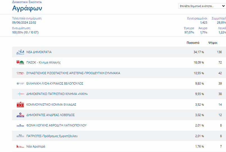Select ΠΑΤΡΙΩΤΕΣ-Πρόδρομος Εμφιετζόγλου party name
Screen dimensions: 226x152
52,136
